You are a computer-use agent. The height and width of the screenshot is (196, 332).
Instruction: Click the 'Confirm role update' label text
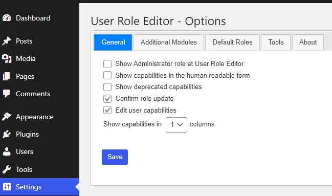click(144, 99)
